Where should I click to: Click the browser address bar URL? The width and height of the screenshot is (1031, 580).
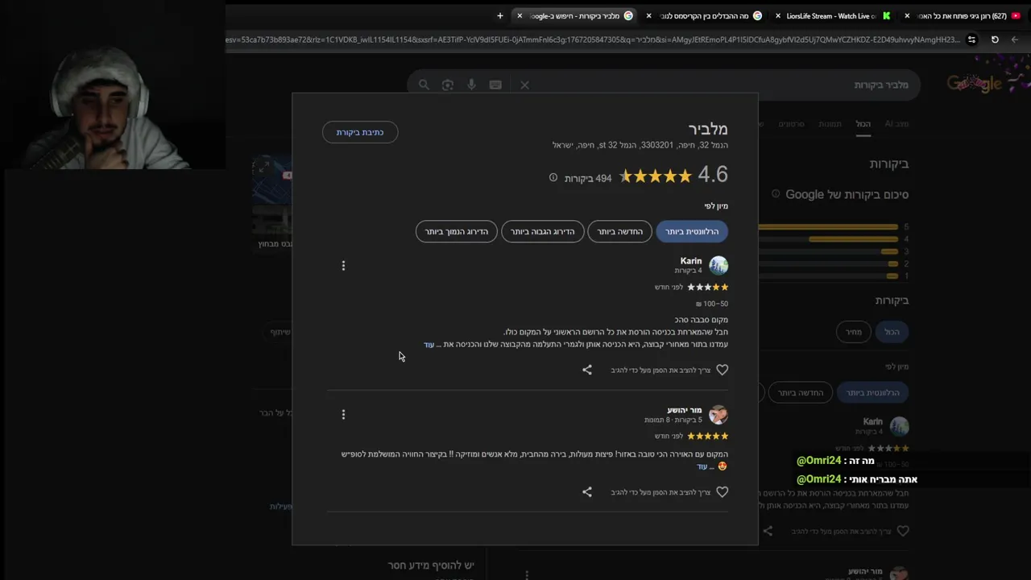[592, 39]
